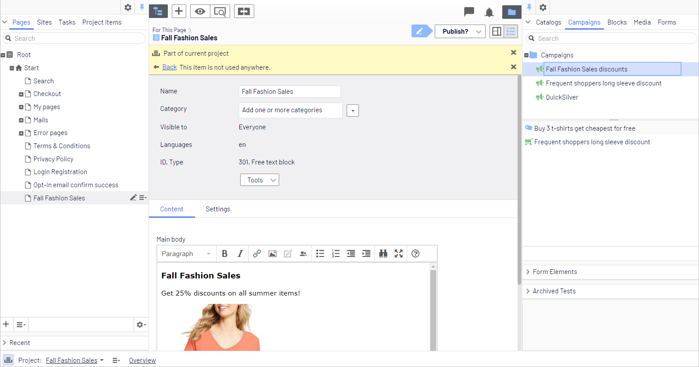Apply bulleted list formatting
Screen dimensions: 699x367
pyautogui.click(x=320, y=253)
